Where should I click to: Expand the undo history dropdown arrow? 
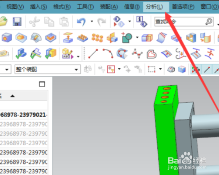pos(92,21)
